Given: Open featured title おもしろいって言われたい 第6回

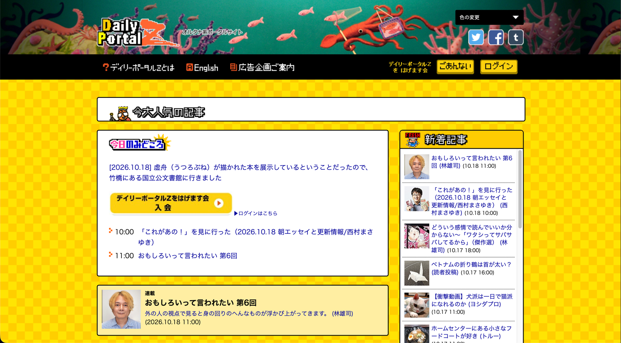Looking at the screenshot, I should coord(201,303).
